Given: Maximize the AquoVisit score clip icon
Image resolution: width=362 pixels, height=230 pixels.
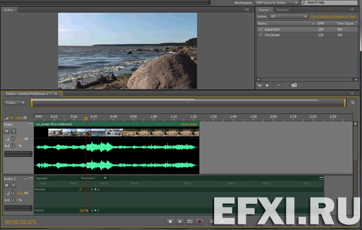Looking at the screenshot, I should coord(322,178).
